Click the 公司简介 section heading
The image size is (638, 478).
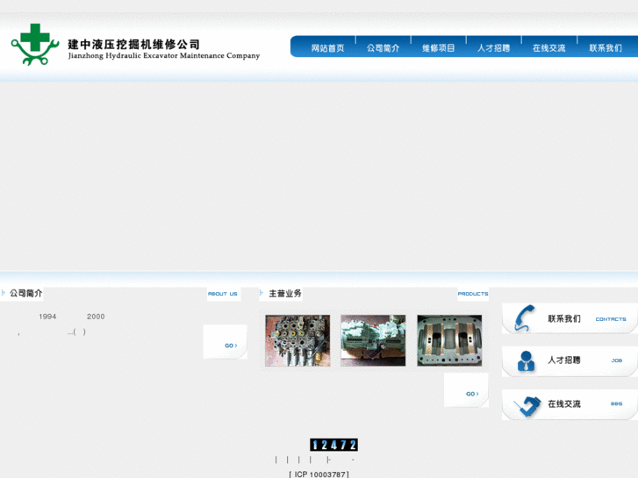(26, 293)
